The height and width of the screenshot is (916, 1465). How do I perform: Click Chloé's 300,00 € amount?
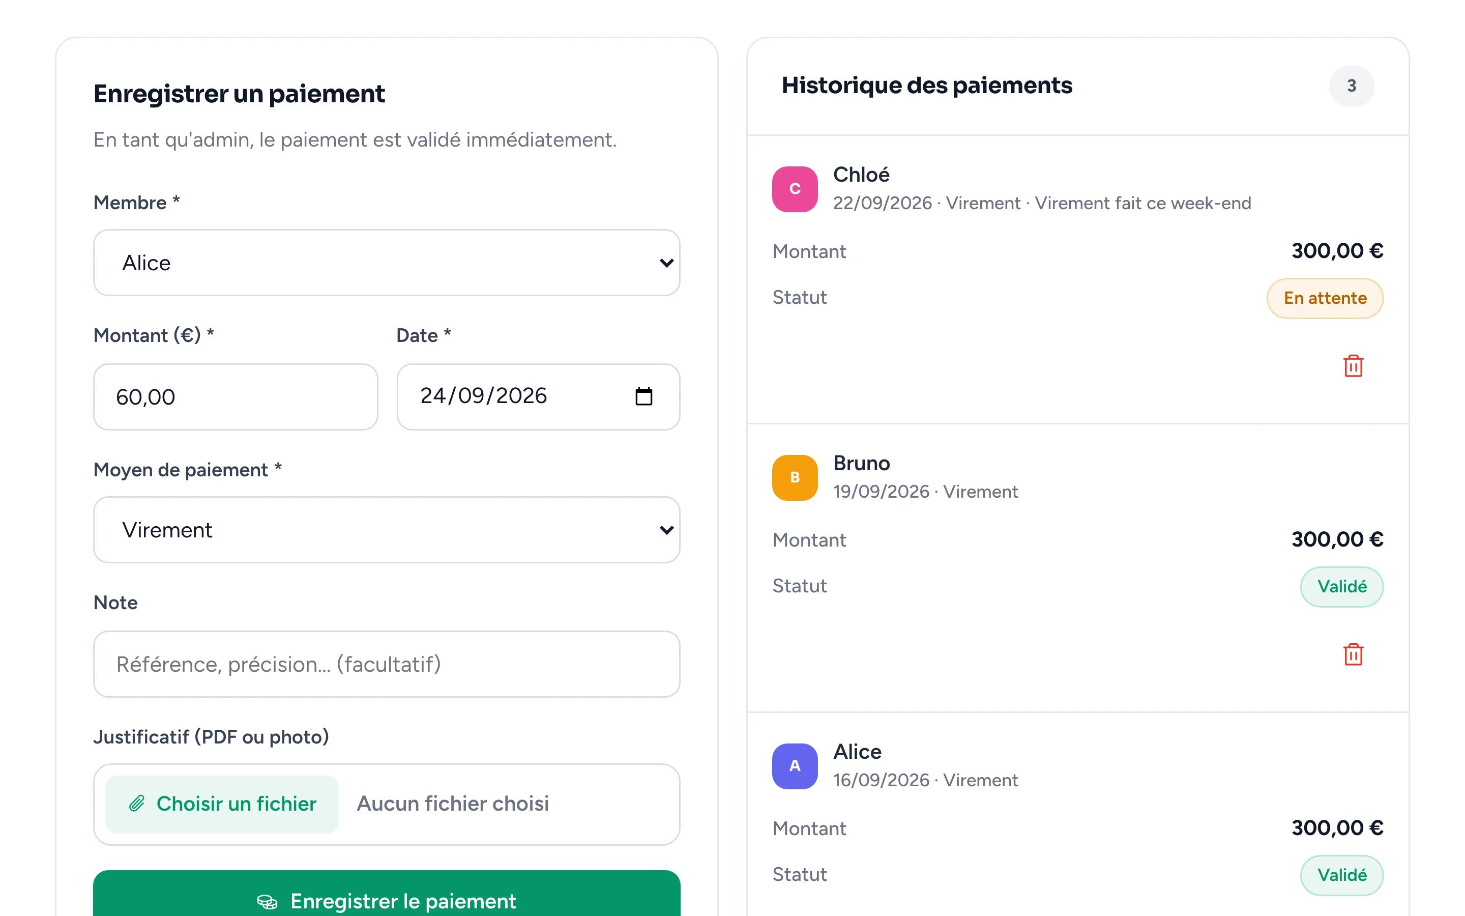(x=1337, y=251)
